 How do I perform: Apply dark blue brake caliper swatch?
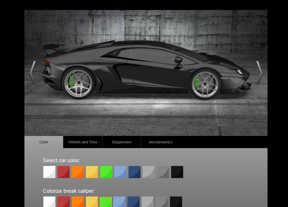(133, 202)
